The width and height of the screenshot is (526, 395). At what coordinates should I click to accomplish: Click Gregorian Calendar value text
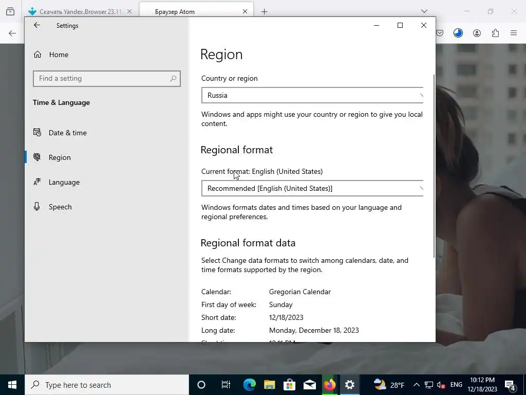[x=300, y=292]
